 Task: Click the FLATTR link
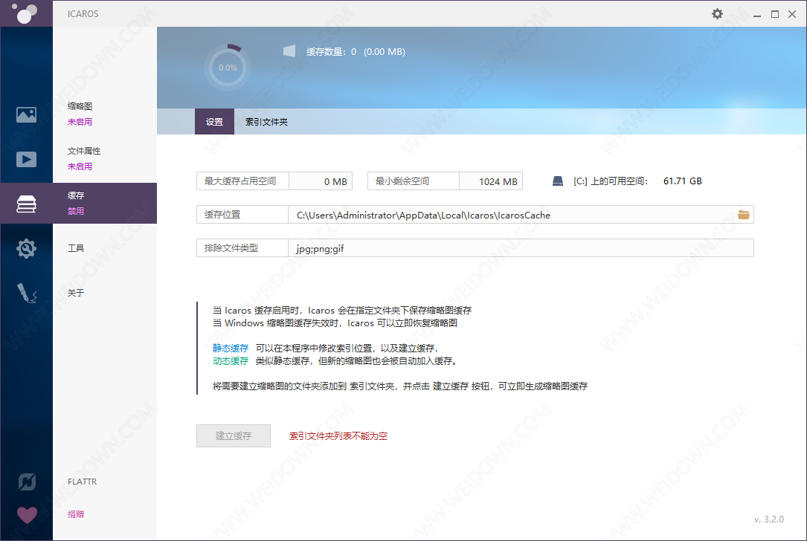point(83,482)
